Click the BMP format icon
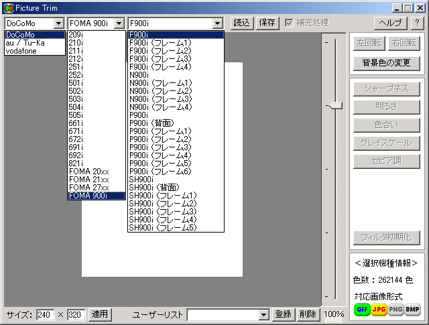429x325 pixels. [x=412, y=310]
